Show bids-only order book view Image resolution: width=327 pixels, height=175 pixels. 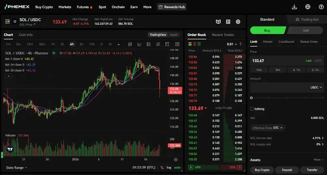tap(199, 44)
